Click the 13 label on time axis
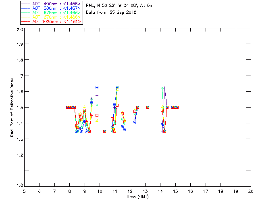 click(x=145, y=192)
